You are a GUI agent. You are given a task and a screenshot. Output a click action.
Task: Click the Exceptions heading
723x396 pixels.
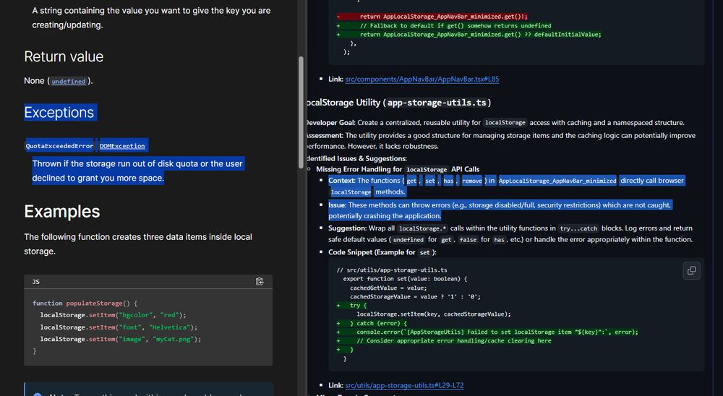(59, 112)
